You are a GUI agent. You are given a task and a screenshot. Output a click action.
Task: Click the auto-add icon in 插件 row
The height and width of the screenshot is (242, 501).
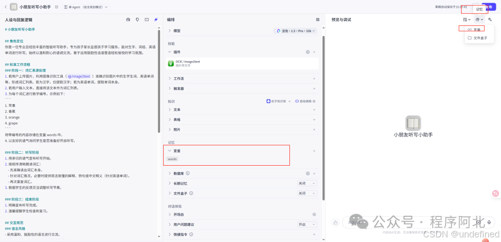(308, 52)
